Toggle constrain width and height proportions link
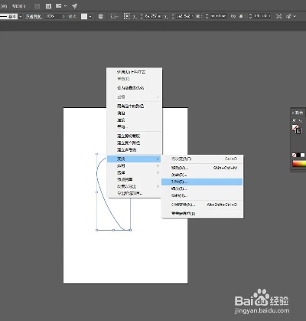Image resolution: width=306 pixels, height=321 pixels. [x=233, y=16]
